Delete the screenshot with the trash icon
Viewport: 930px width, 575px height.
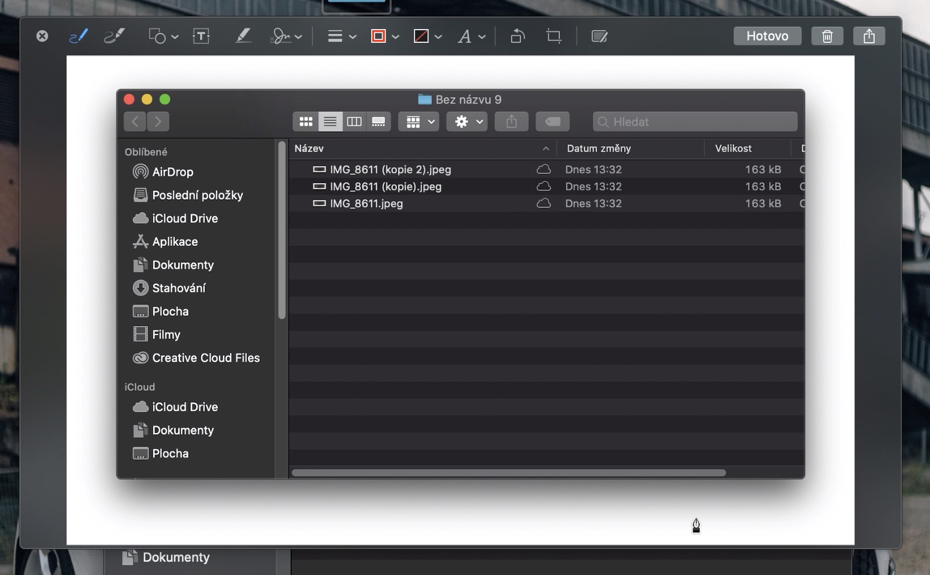(x=827, y=36)
